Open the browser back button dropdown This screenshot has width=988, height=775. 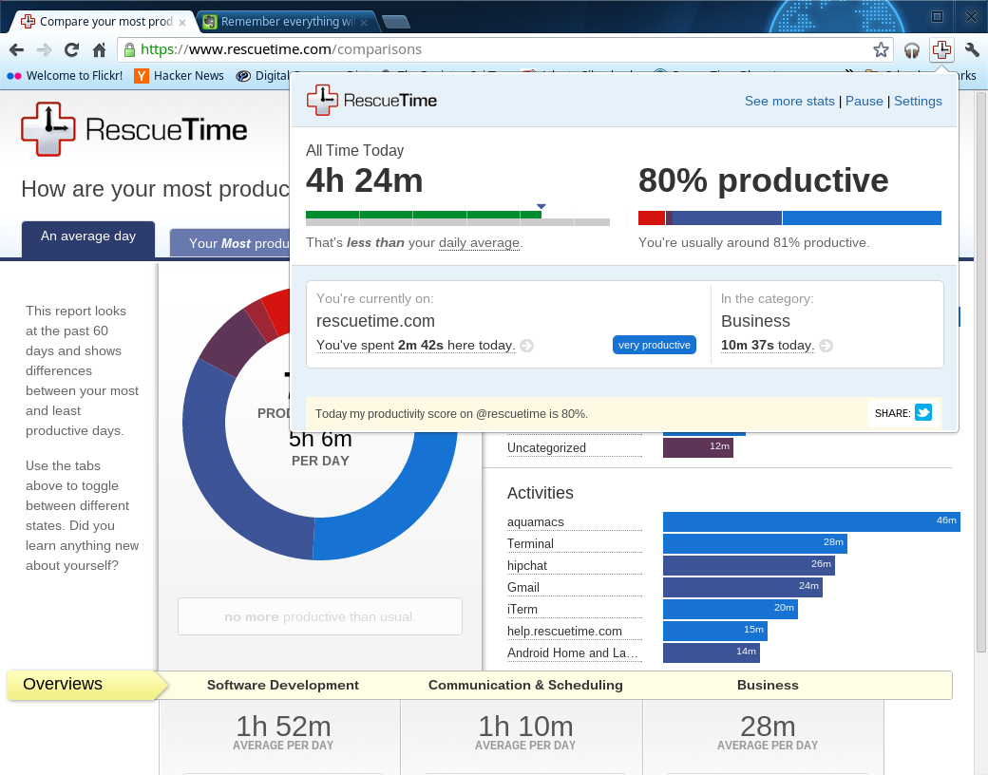[15, 49]
